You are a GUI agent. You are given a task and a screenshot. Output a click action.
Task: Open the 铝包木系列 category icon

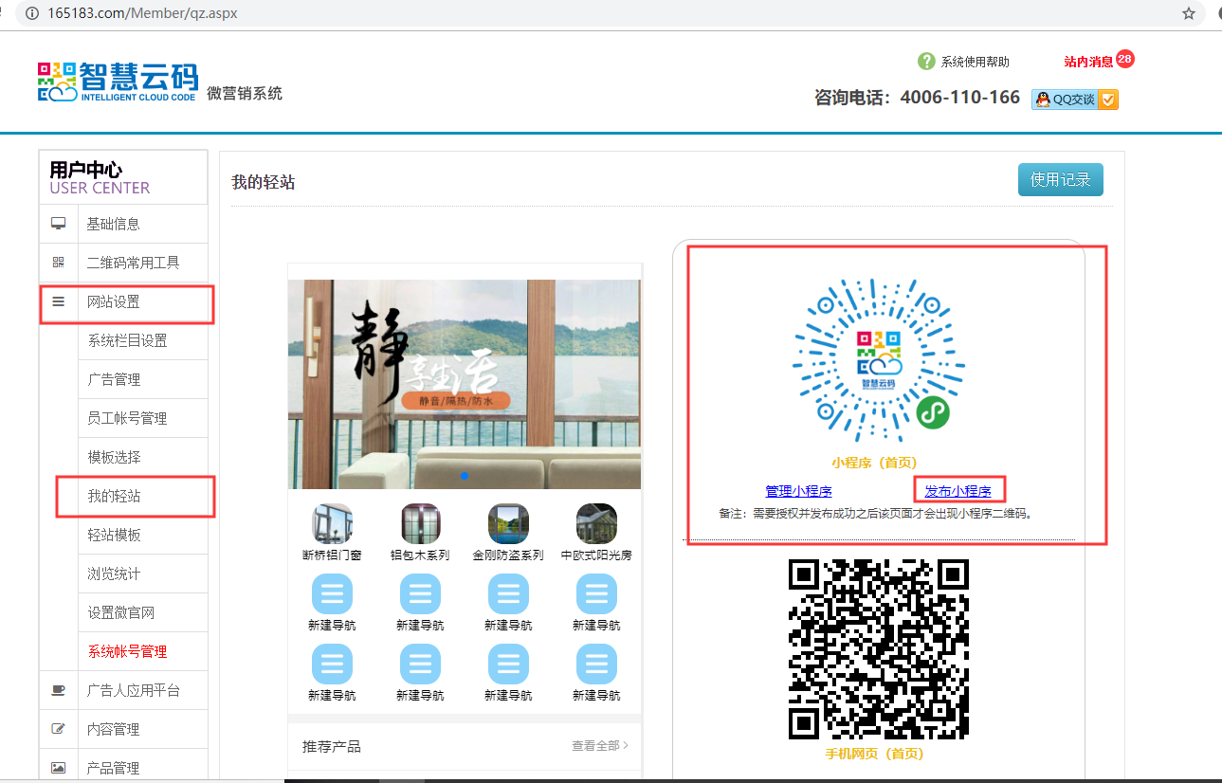point(420,523)
